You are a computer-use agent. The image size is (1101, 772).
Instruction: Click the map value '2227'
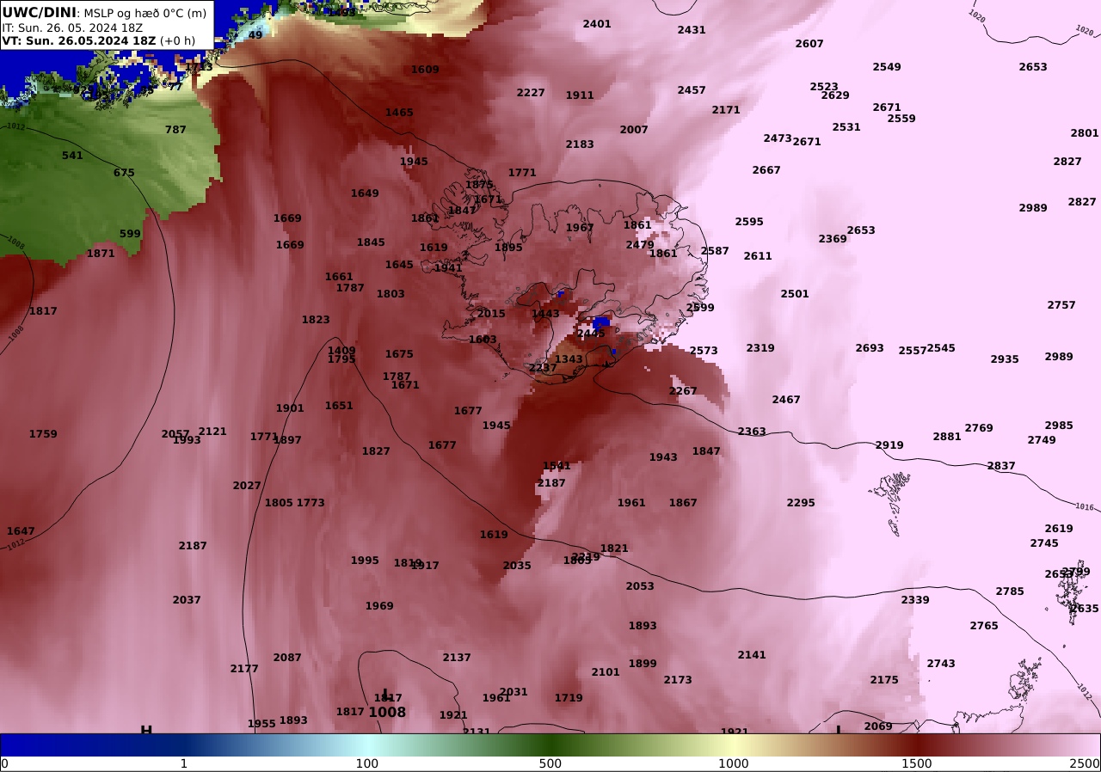pyautogui.click(x=531, y=93)
